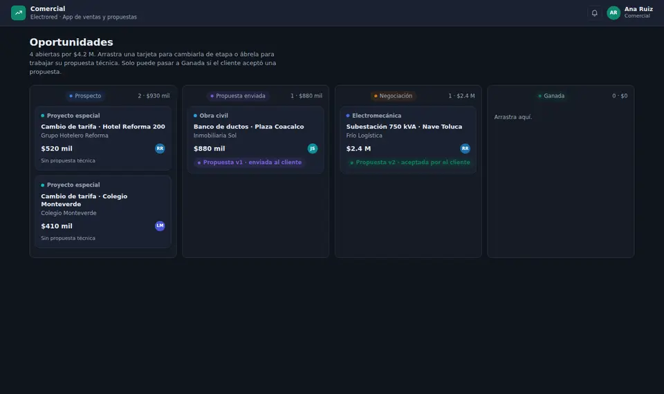Viewport: 664px width, 394px height.
Task: Click the $520 mil amount
Action: (x=57, y=149)
